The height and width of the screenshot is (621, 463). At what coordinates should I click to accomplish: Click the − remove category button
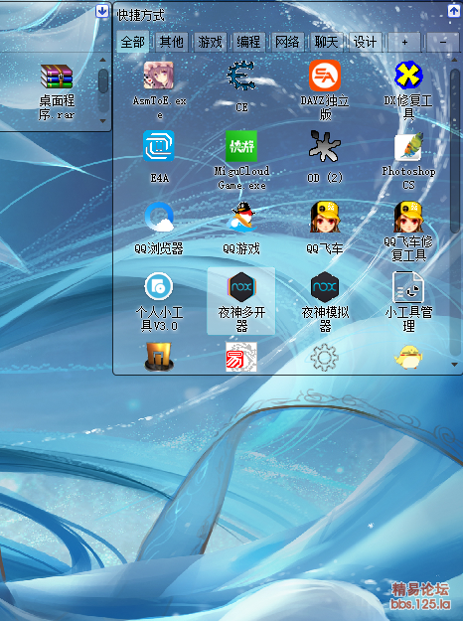tap(443, 42)
